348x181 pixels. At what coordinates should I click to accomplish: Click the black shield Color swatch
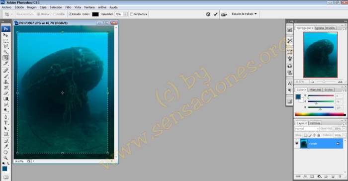pos(95,14)
